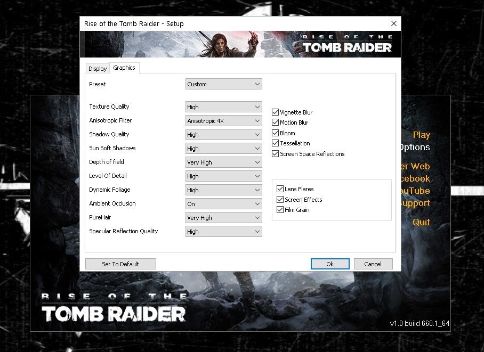This screenshot has width=484, height=352.
Task: Disable Lens Flares checkbox
Action: pos(280,189)
